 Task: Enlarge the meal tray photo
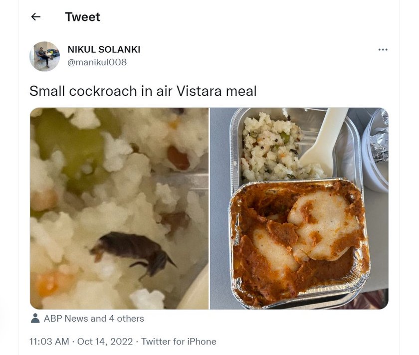pos(299,208)
